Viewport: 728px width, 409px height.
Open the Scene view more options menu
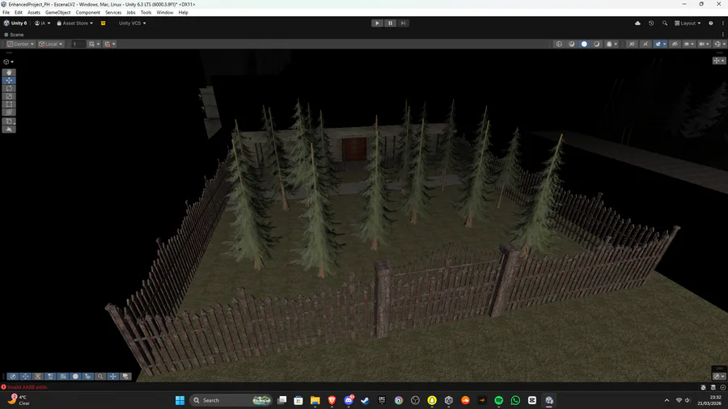[x=723, y=34]
